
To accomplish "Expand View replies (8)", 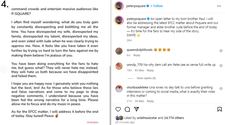I will (x=146, y=78).
